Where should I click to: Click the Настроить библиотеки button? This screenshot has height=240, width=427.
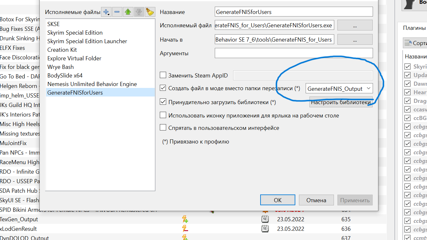point(341,102)
